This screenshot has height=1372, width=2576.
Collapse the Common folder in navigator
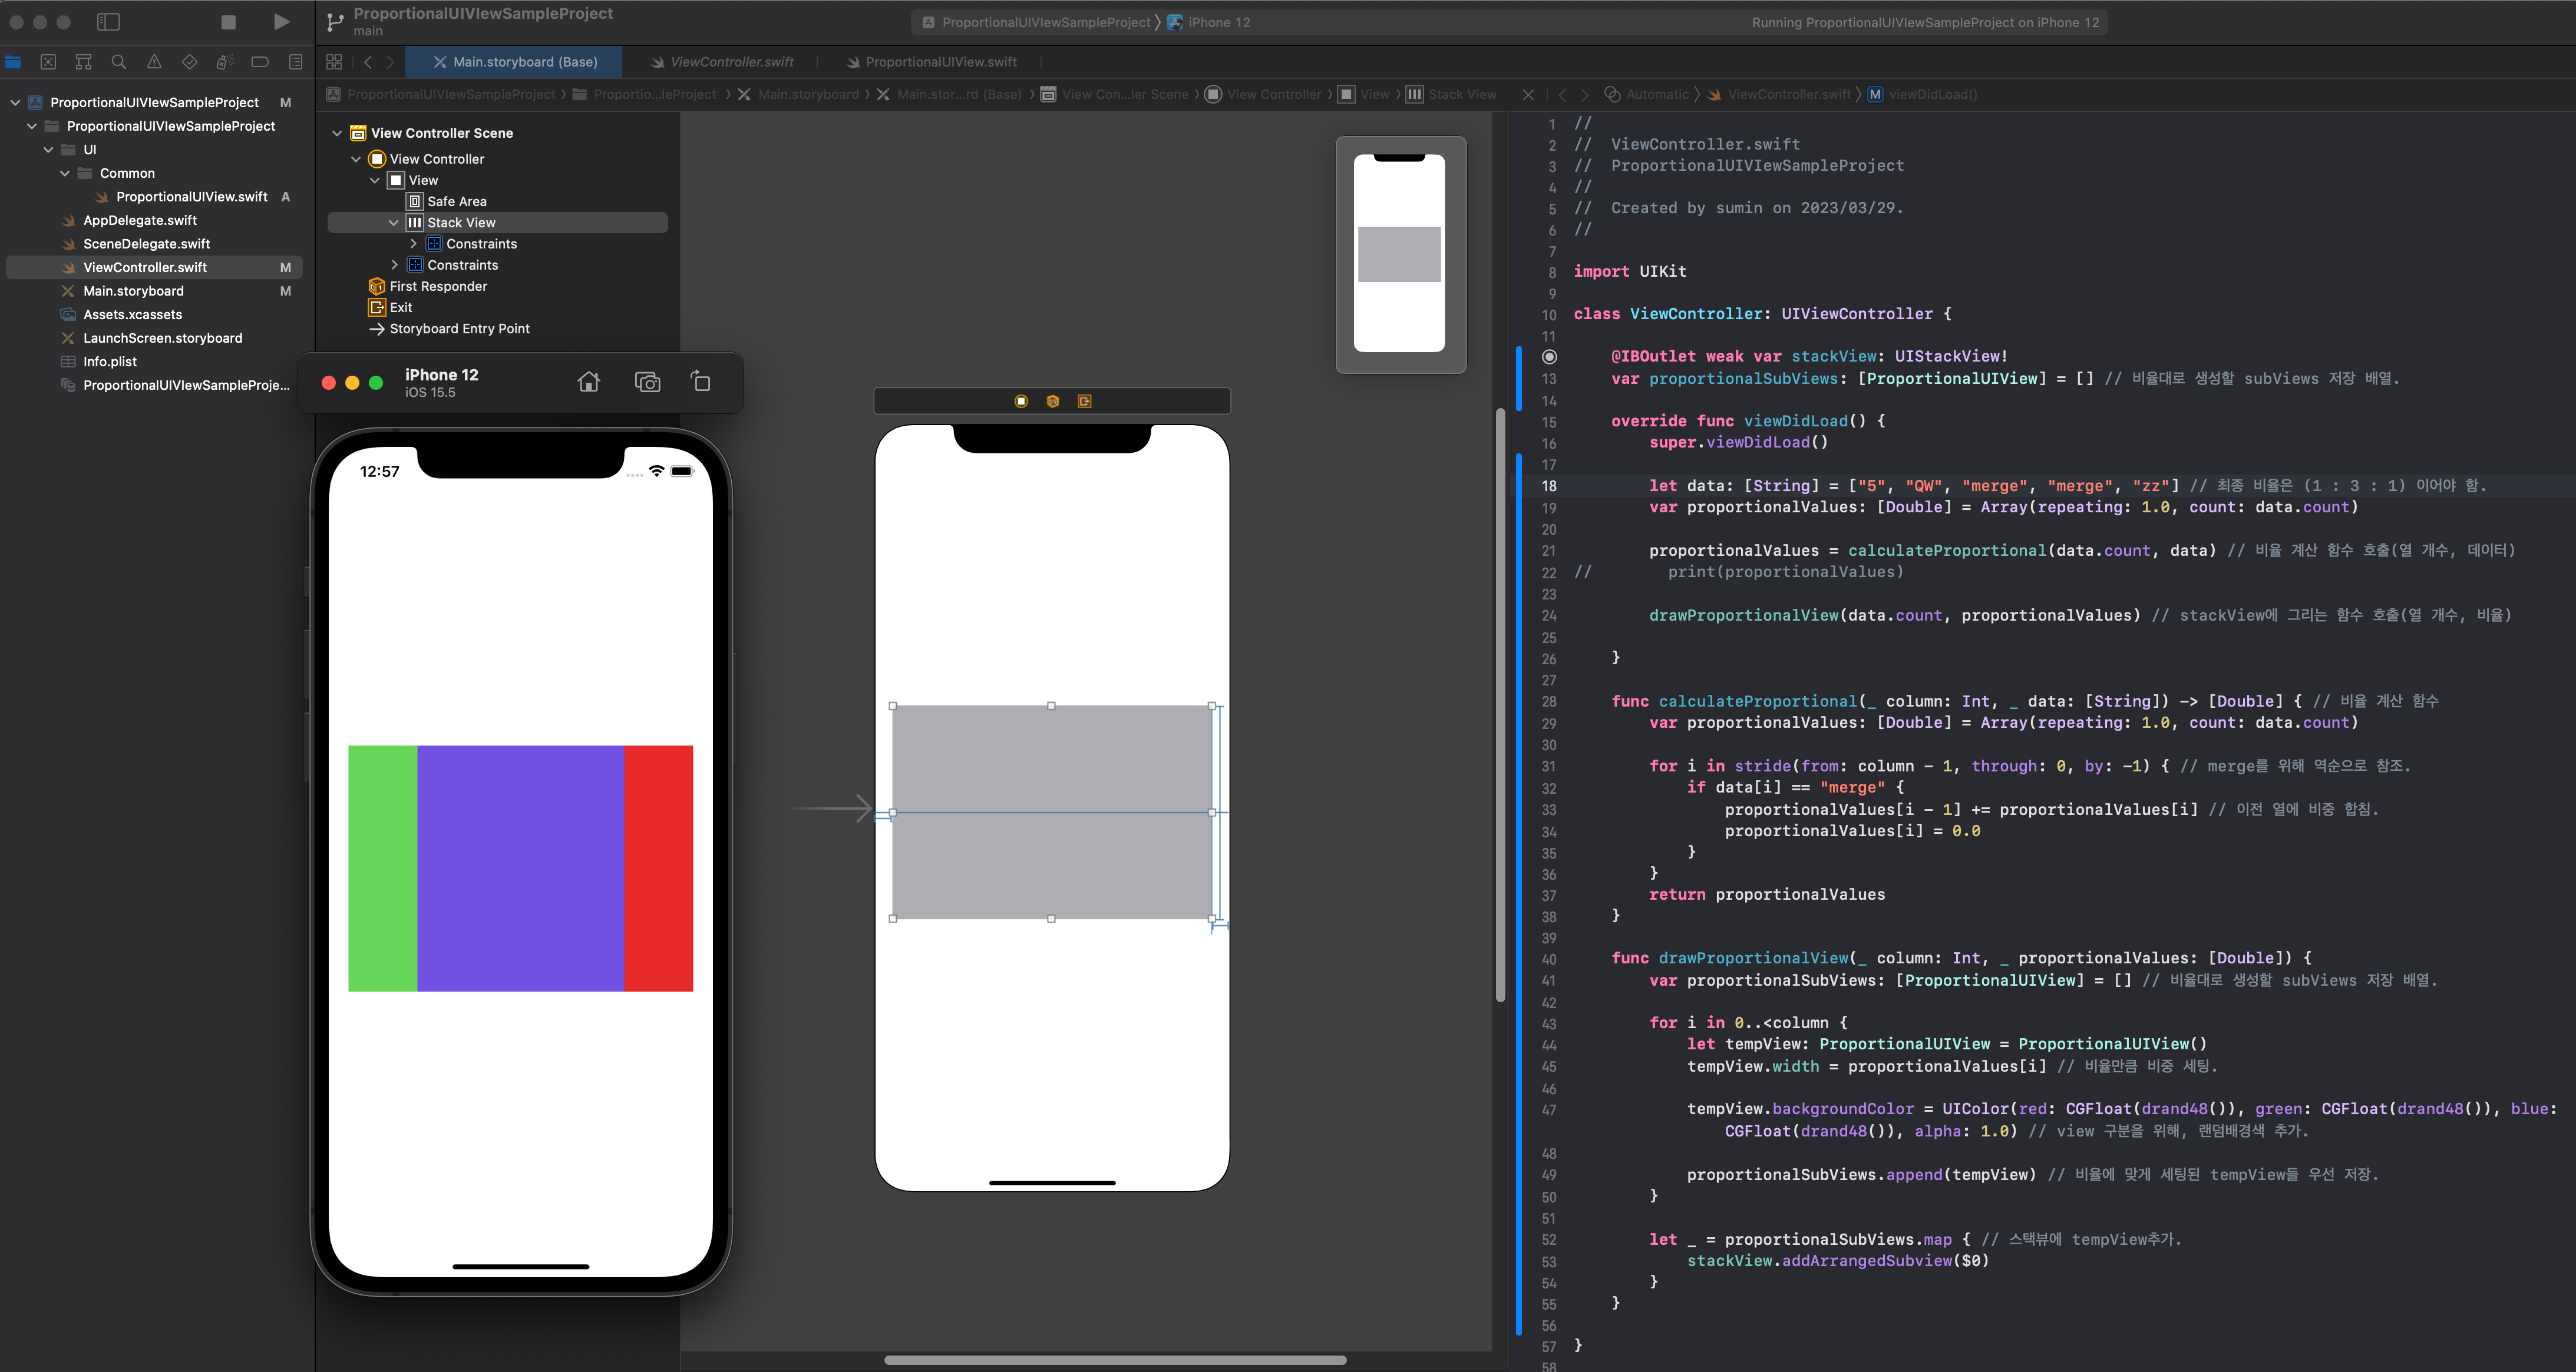(65, 173)
